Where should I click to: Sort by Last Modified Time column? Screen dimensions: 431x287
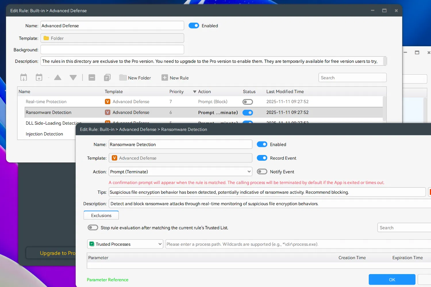point(285,92)
